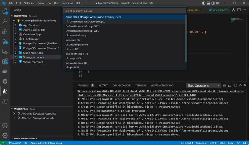
Task: Click the Bicep language mode in status bar
Action: [230, 143]
